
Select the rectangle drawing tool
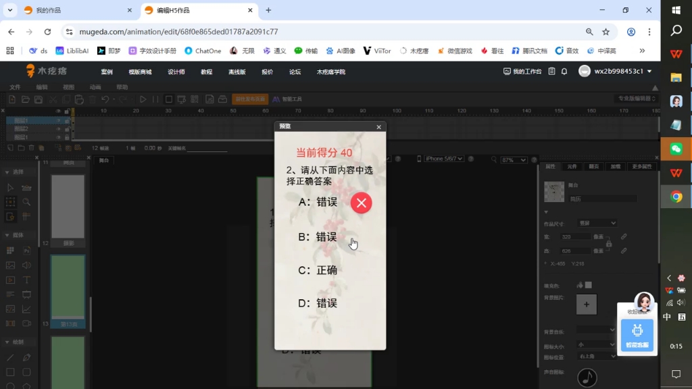10,372
